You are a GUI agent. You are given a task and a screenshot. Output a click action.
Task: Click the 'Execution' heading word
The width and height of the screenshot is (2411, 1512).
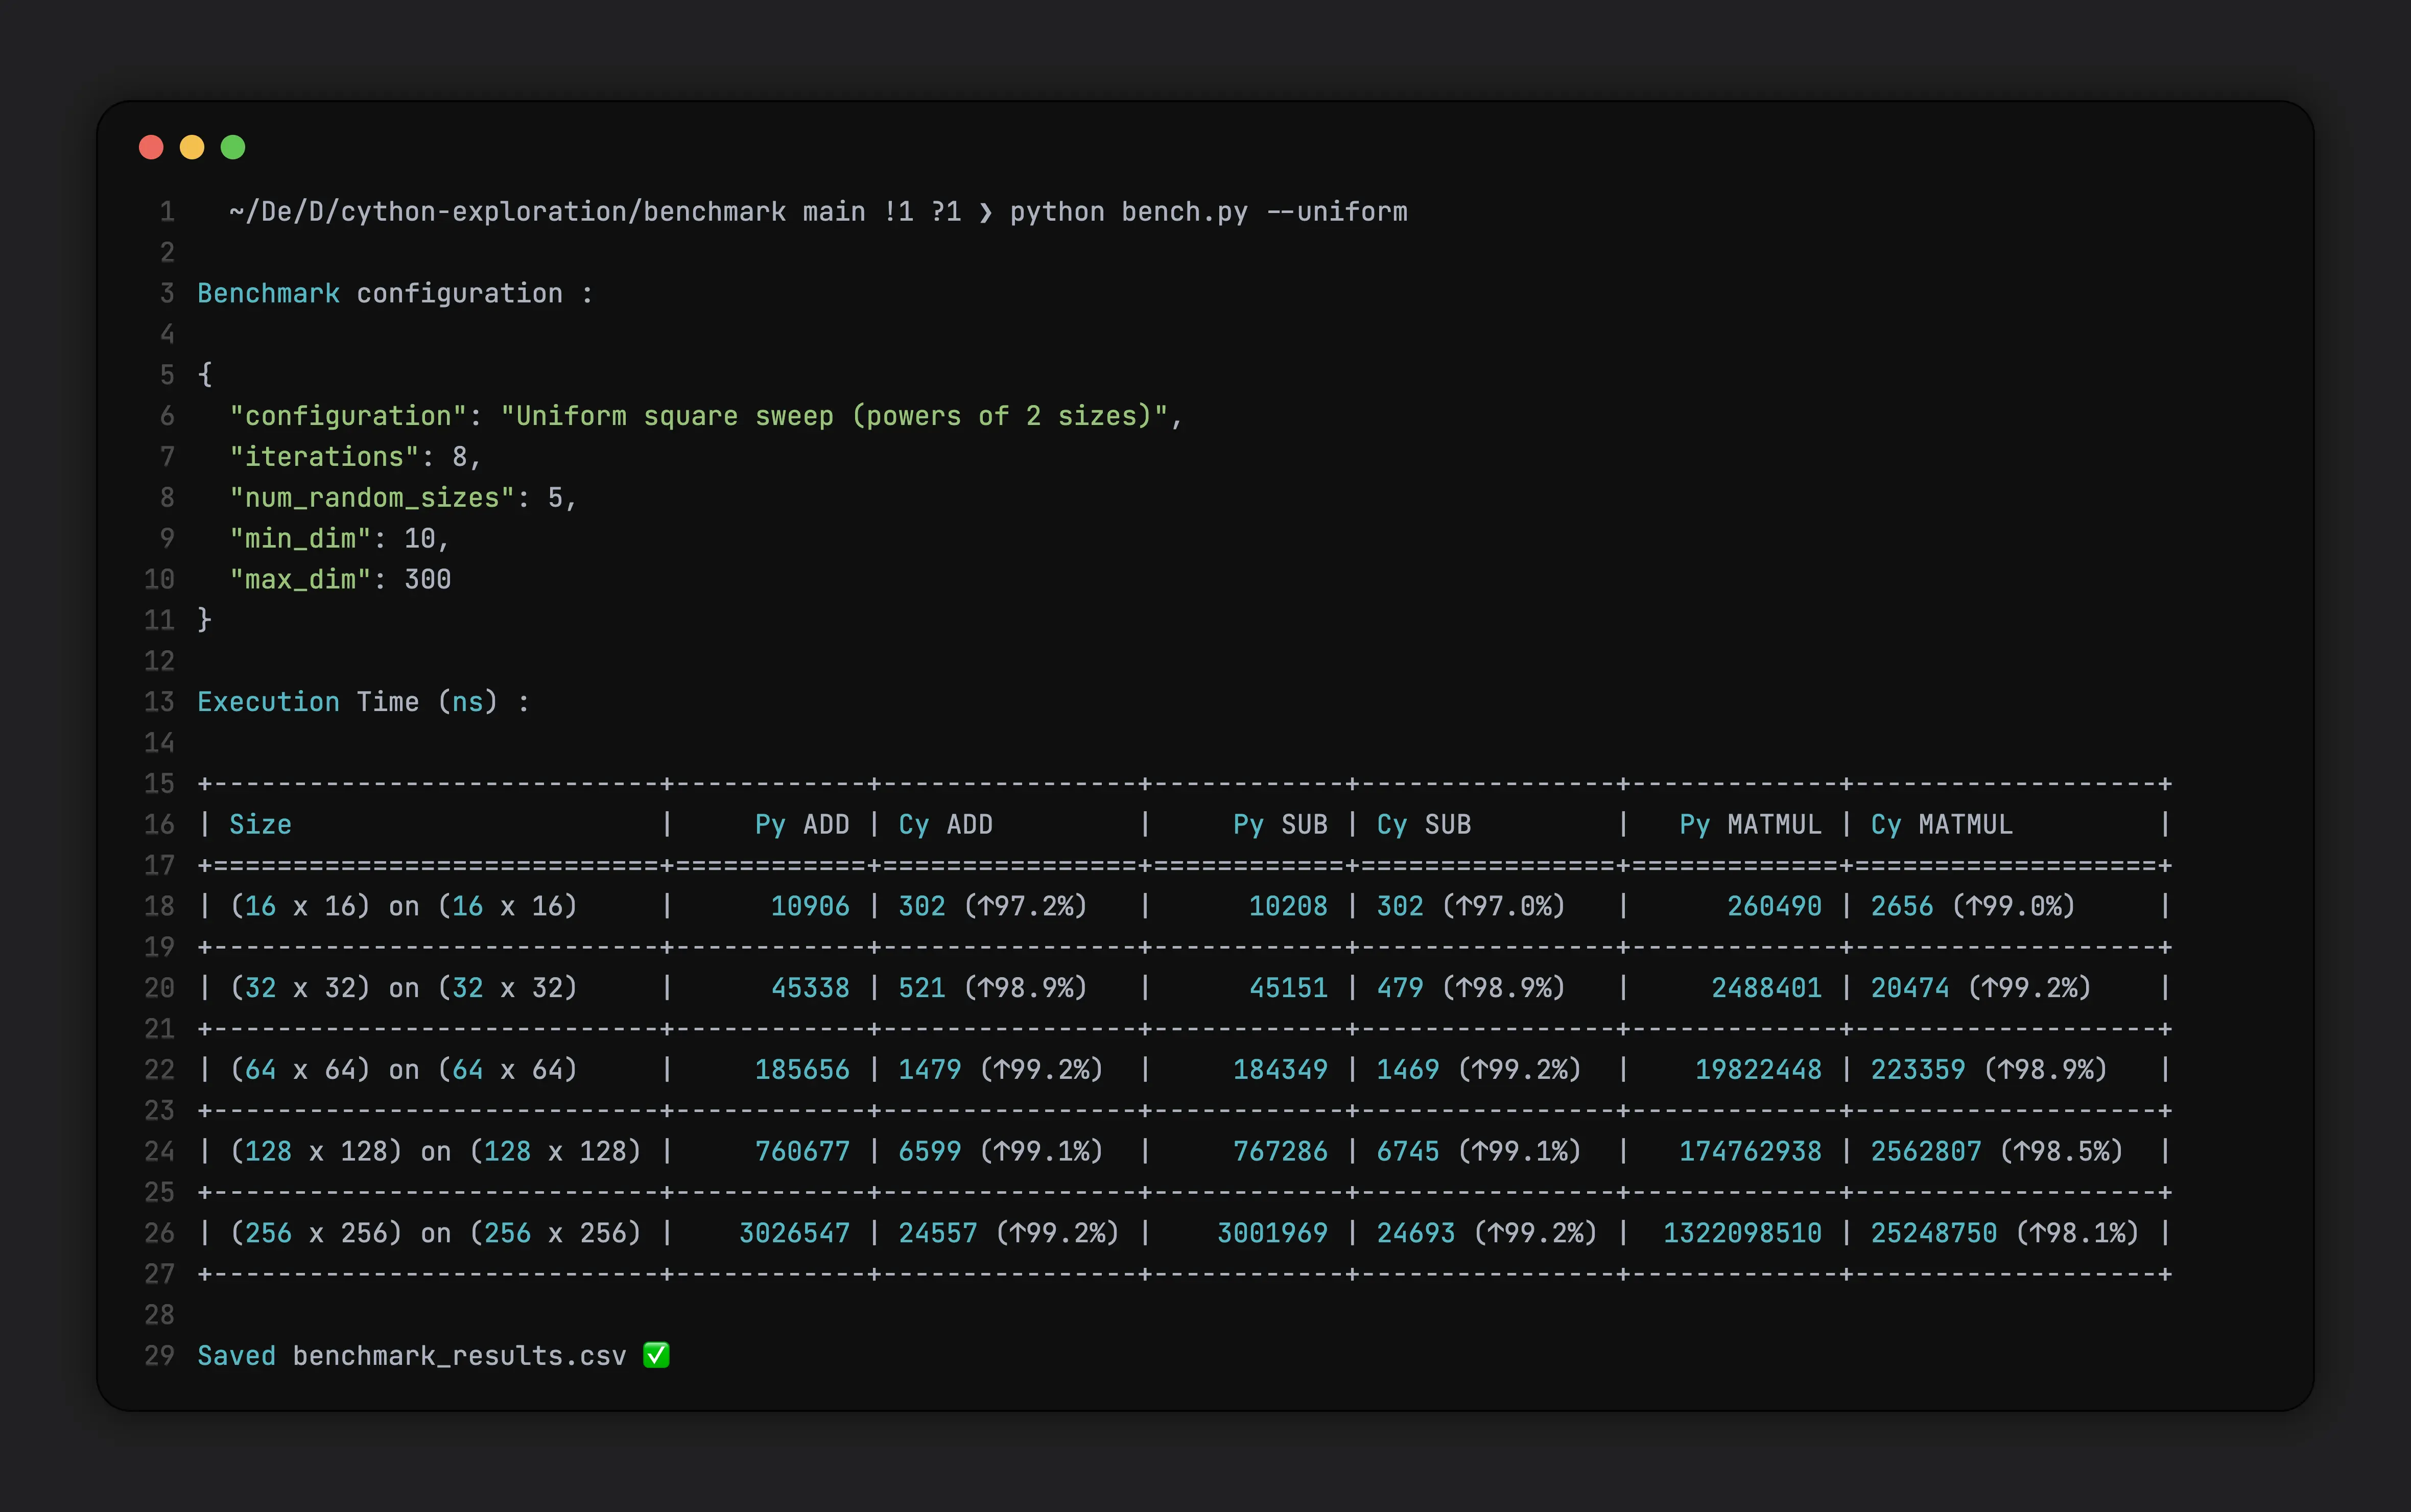pyautogui.click(x=268, y=702)
